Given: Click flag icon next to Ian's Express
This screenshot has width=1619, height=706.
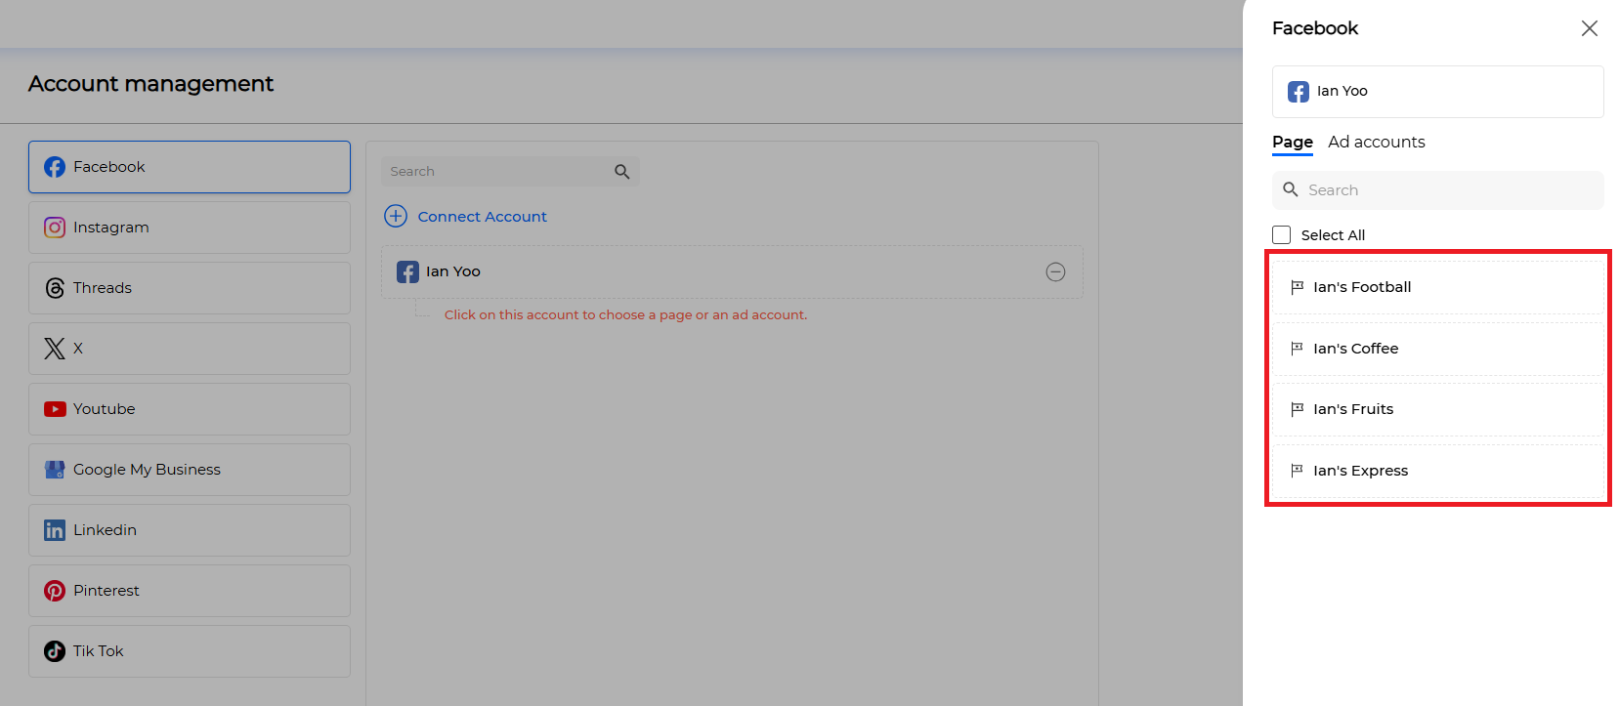Looking at the screenshot, I should [1297, 471].
